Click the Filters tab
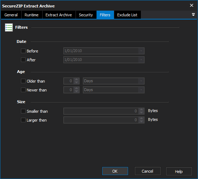 (x=105, y=15)
